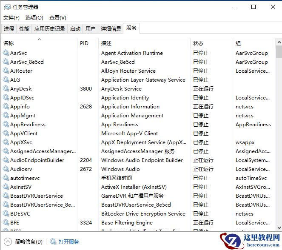Click the gear icon beside BDESVC
Screen dimensions: 282x250
click(x=6, y=214)
